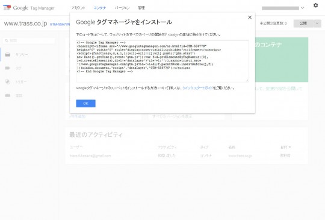
Task: Click the 最近のアクティビティ heading
Action: [x=96, y=134]
